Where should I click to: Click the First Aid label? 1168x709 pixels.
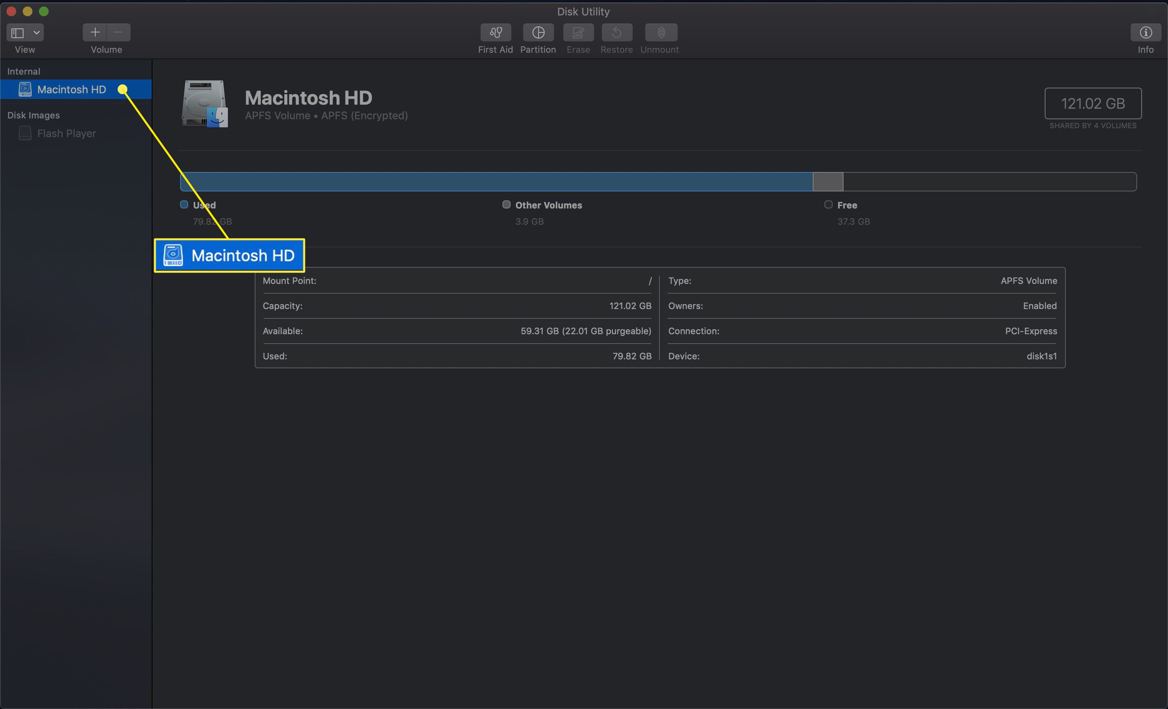pyautogui.click(x=495, y=49)
